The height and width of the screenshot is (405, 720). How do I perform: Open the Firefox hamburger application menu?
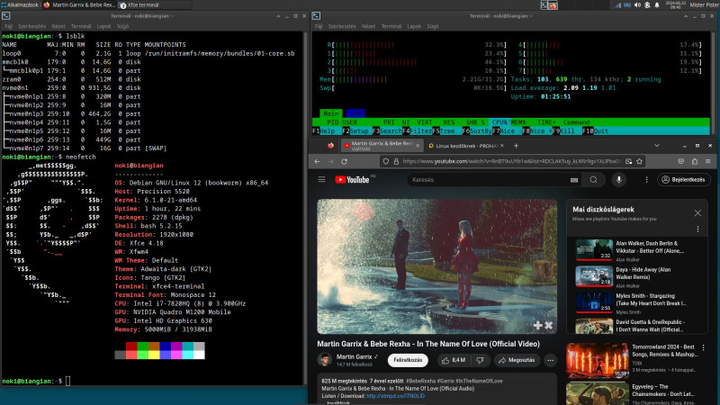707,162
